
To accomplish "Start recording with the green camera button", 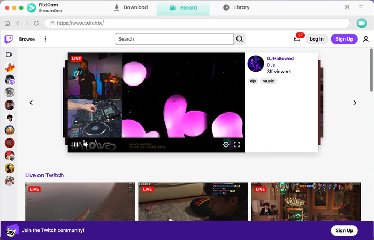I will [x=362, y=23].
